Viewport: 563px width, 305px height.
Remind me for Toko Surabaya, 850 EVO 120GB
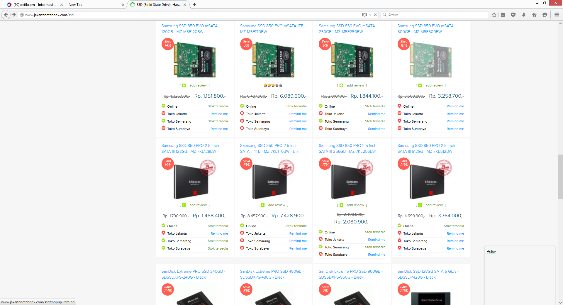click(219, 129)
